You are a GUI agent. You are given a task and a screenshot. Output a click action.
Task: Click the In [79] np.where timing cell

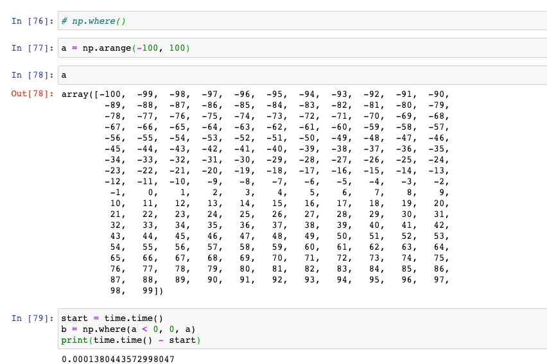click(302, 329)
